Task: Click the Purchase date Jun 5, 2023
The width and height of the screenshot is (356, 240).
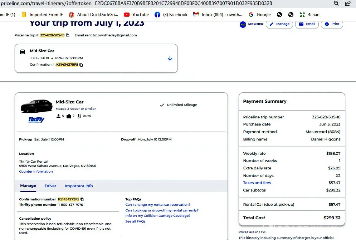Action: click(330, 124)
